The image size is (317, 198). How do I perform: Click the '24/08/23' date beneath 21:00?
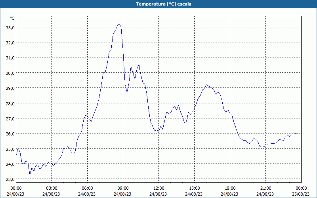coord(265,194)
